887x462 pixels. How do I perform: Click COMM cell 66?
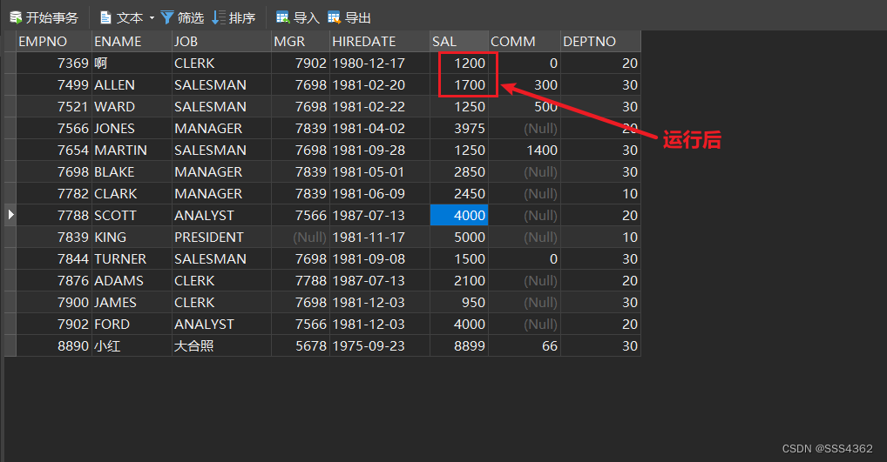[x=525, y=345]
